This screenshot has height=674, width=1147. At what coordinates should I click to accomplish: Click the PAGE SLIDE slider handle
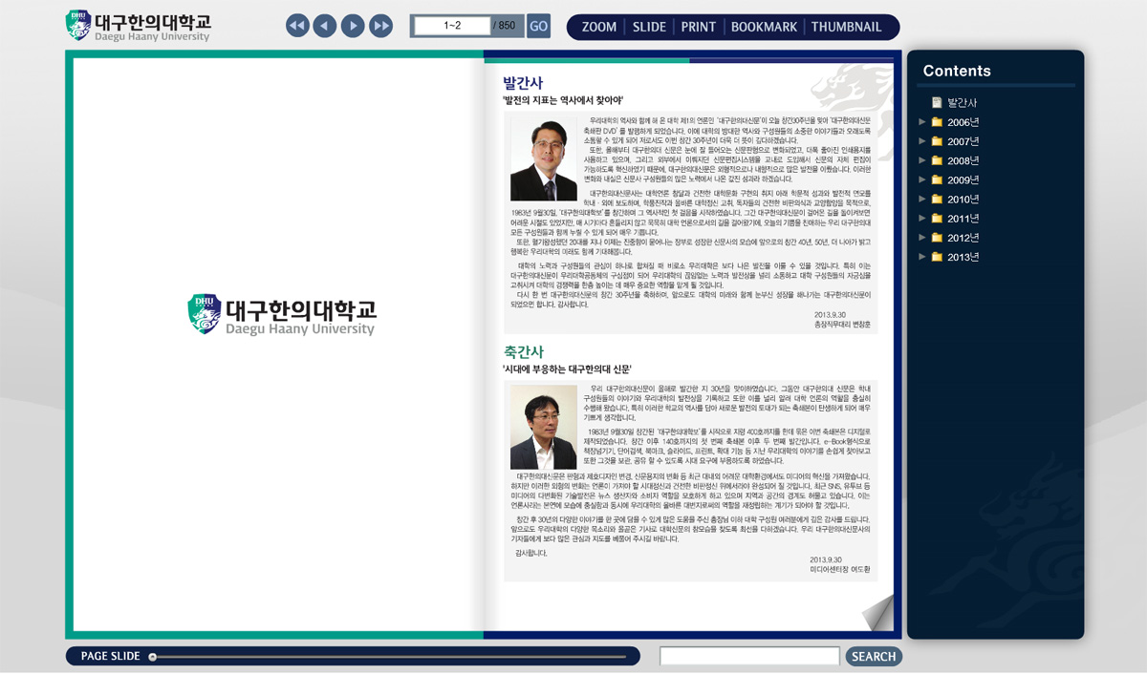coord(153,657)
